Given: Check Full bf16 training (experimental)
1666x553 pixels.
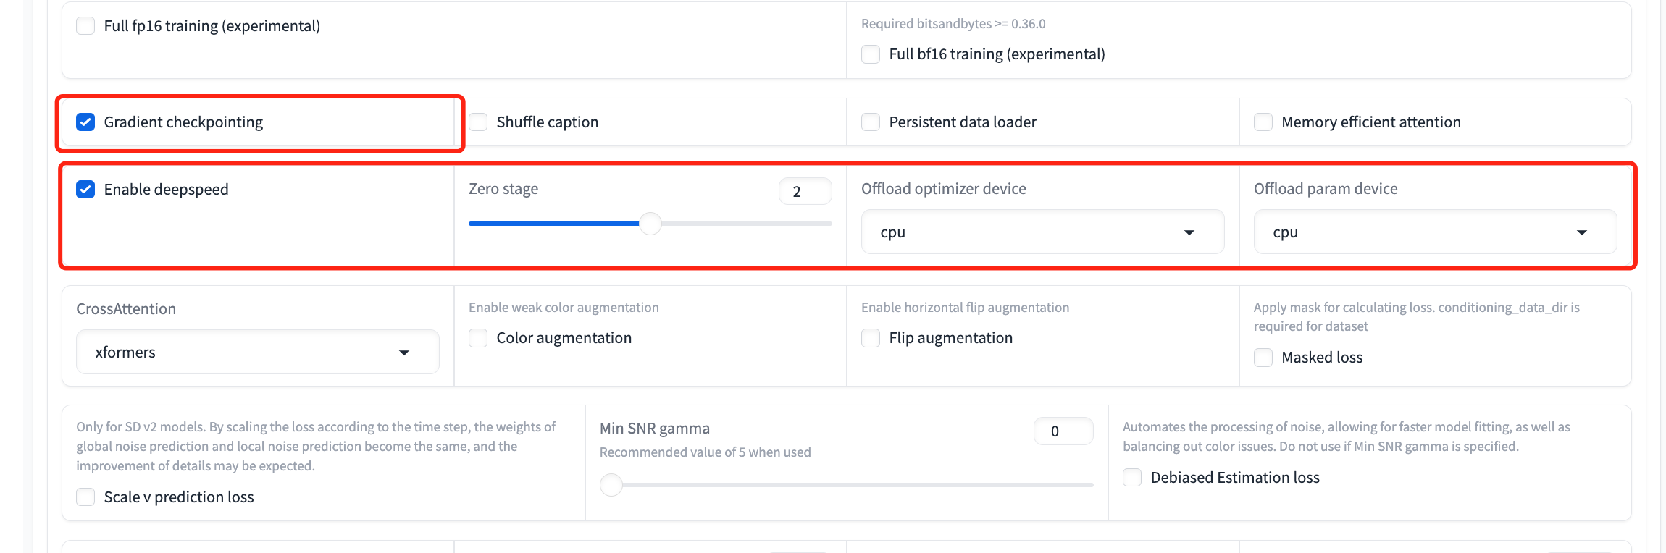Looking at the screenshot, I should pos(871,54).
